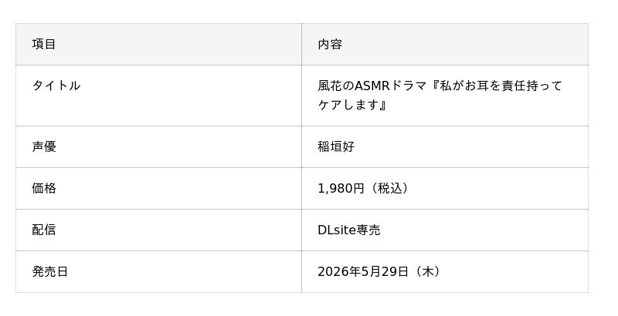Click the （税込） tax note
Image resolution: width=618 pixels, height=316 pixels.
(389, 188)
